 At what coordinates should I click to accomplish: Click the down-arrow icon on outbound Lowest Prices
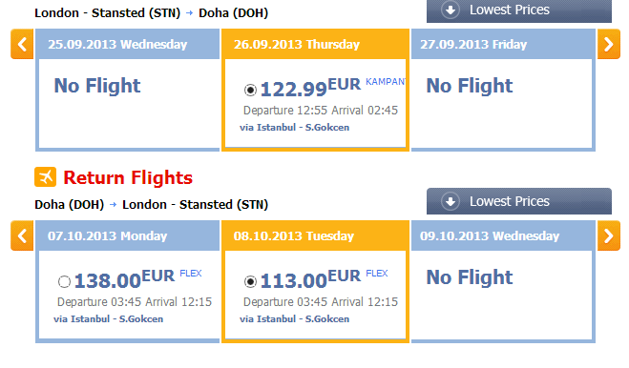[451, 10]
